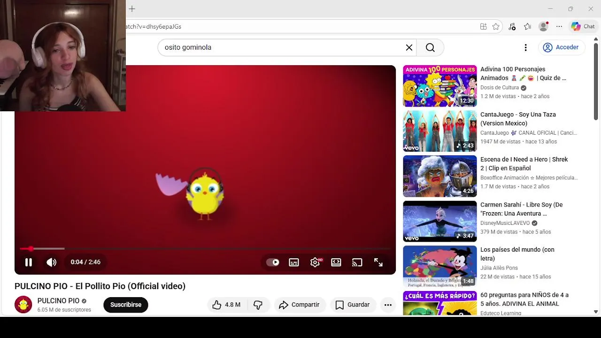The image size is (601, 338).
Task: Open browser favorites list icon
Action: 528,27
